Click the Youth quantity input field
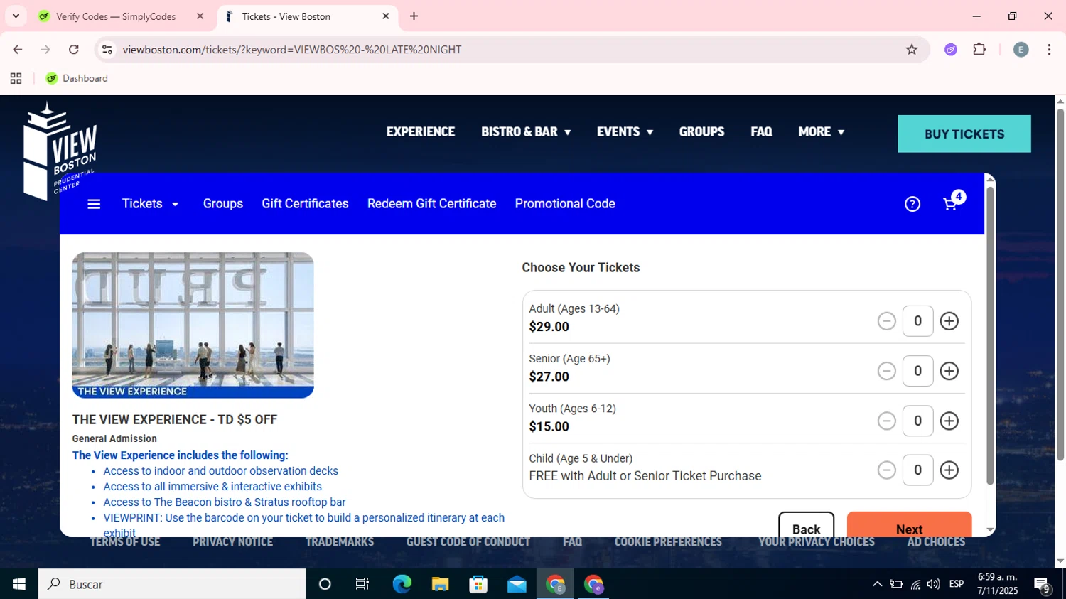1066x599 pixels. click(917, 421)
